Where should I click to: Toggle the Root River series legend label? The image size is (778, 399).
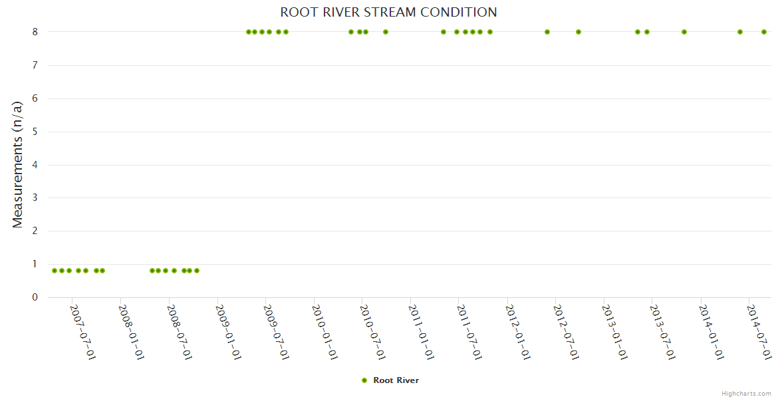coord(396,380)
